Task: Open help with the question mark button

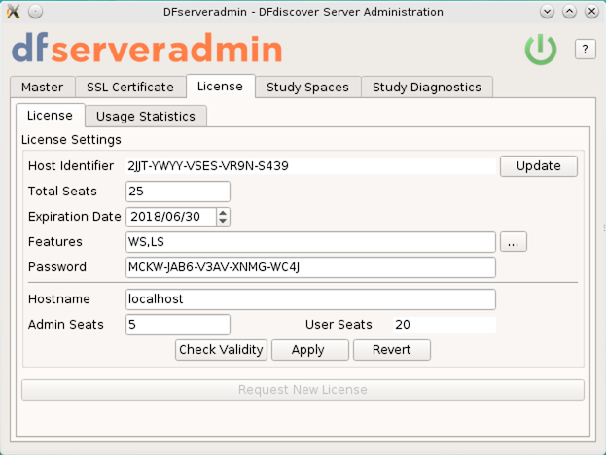Action: coord(585,50)
